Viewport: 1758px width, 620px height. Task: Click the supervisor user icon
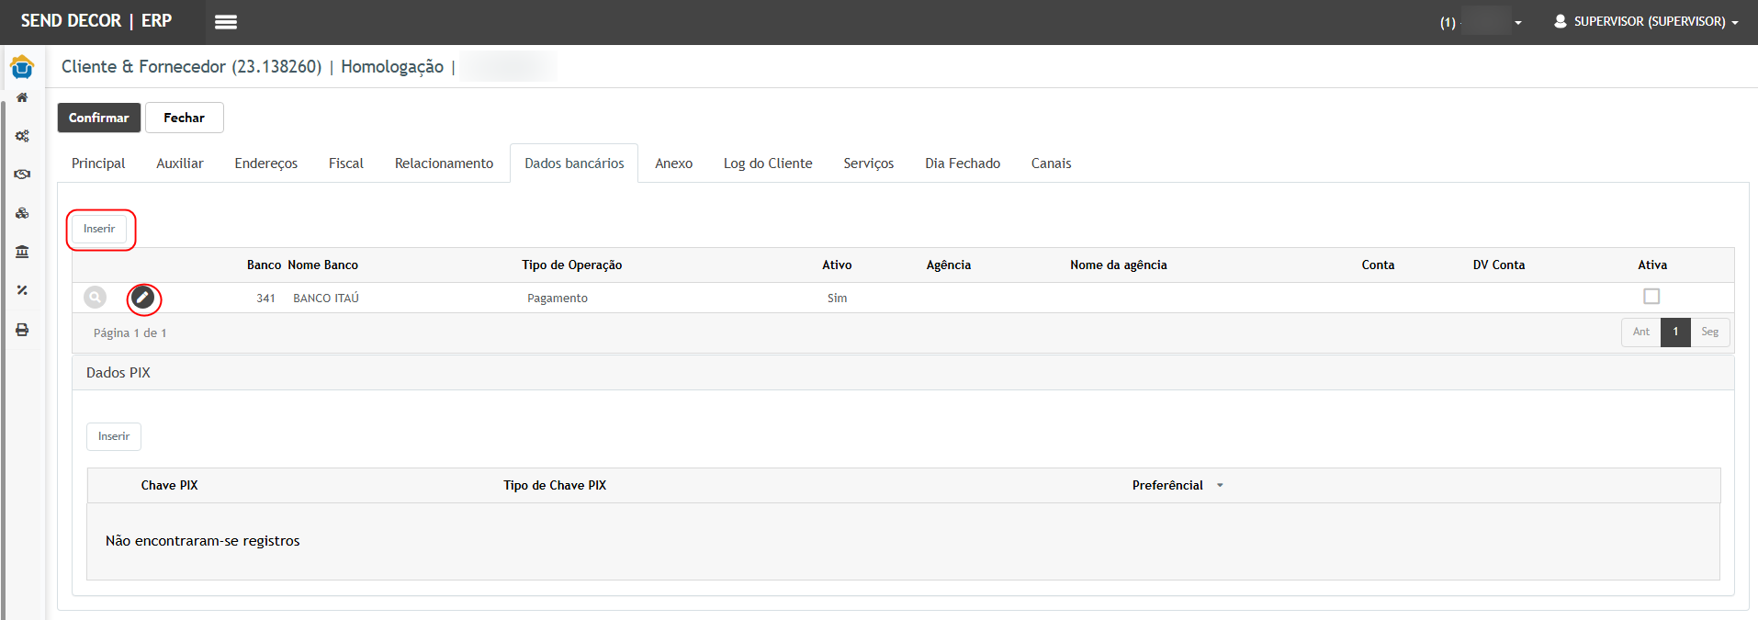tap(1560, 21)
